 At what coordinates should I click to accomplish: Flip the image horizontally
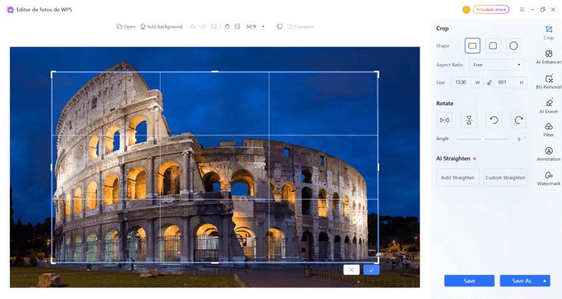click(445, 120)
